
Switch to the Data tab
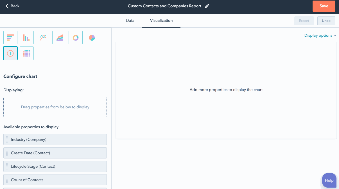(130, 21)
